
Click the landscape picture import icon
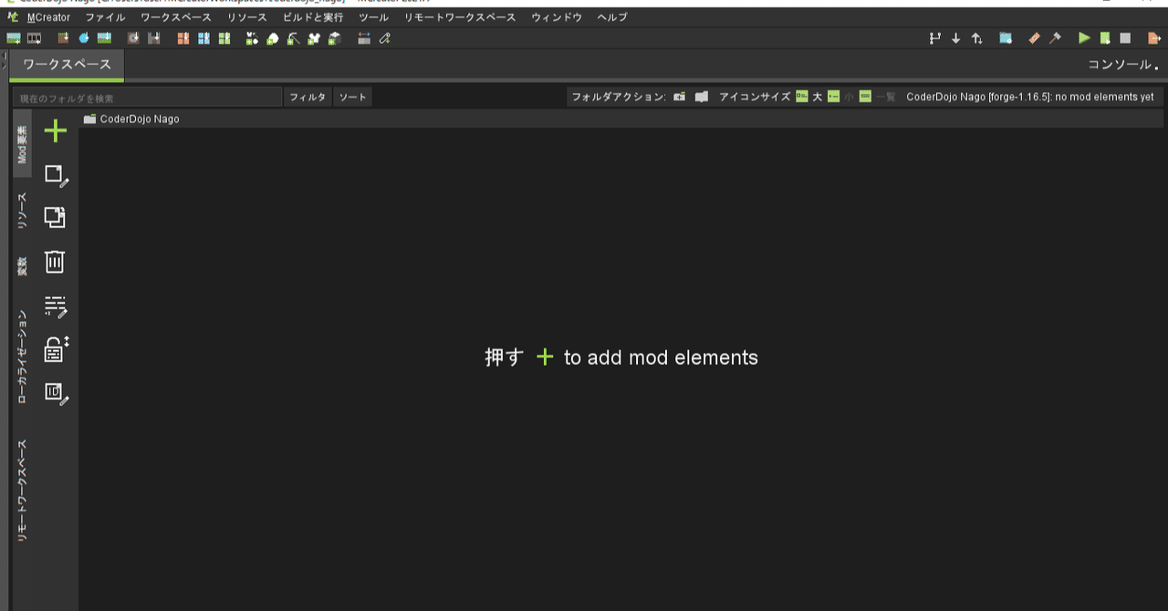click(104, 38)
